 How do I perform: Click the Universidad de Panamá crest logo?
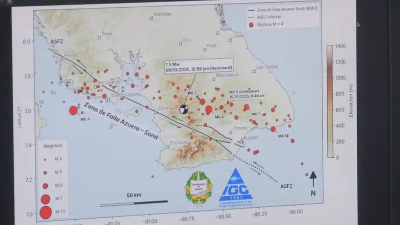(x=199, y=188)
